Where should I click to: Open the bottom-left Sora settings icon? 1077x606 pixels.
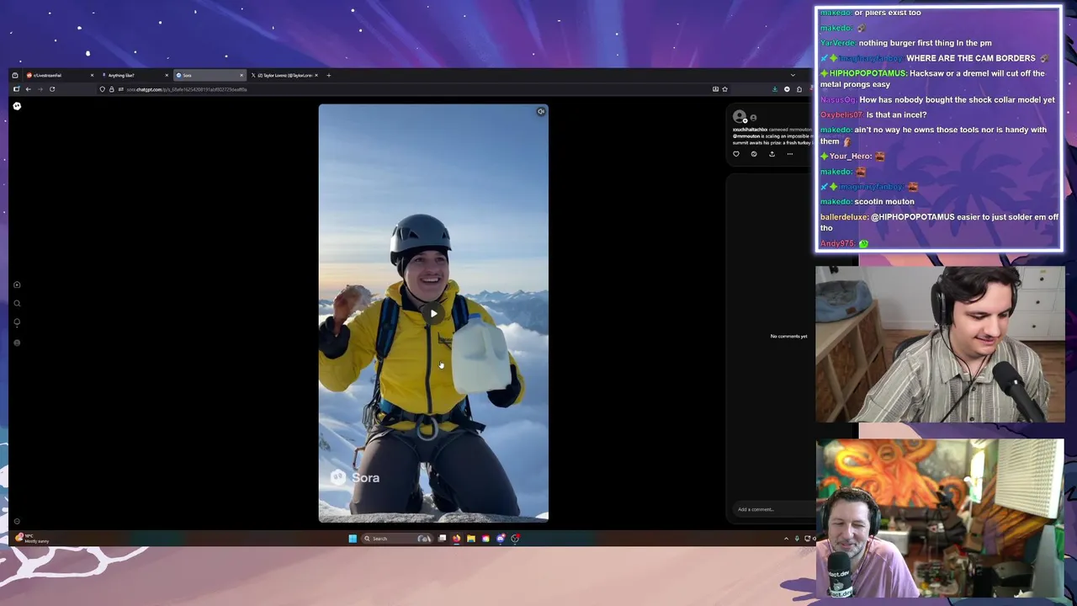17,522
